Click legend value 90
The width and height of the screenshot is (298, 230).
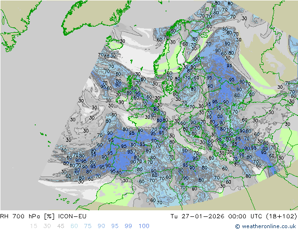101,226
